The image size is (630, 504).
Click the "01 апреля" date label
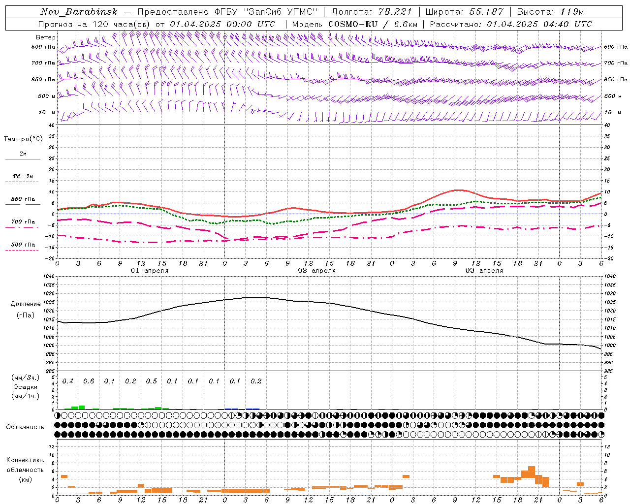[x=150, y=271]
